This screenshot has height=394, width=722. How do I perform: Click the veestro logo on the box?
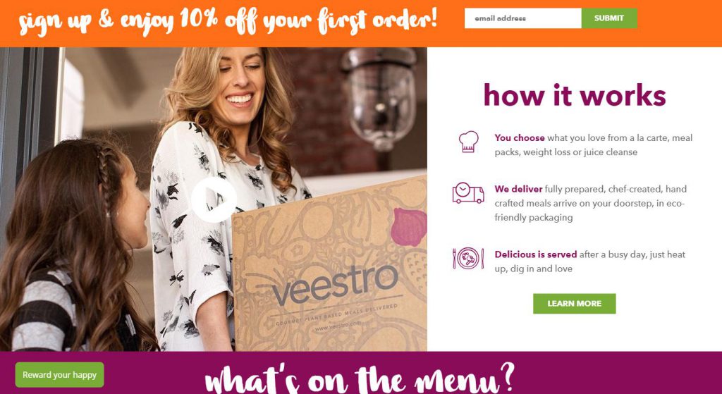(335, 285)
